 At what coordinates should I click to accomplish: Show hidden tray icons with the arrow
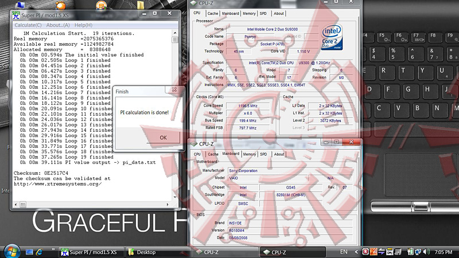356,252
